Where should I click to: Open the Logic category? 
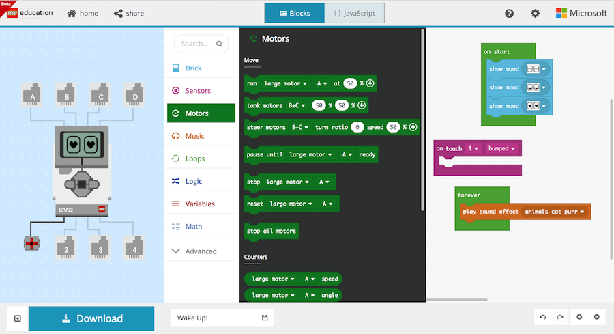tap(201, 181)
